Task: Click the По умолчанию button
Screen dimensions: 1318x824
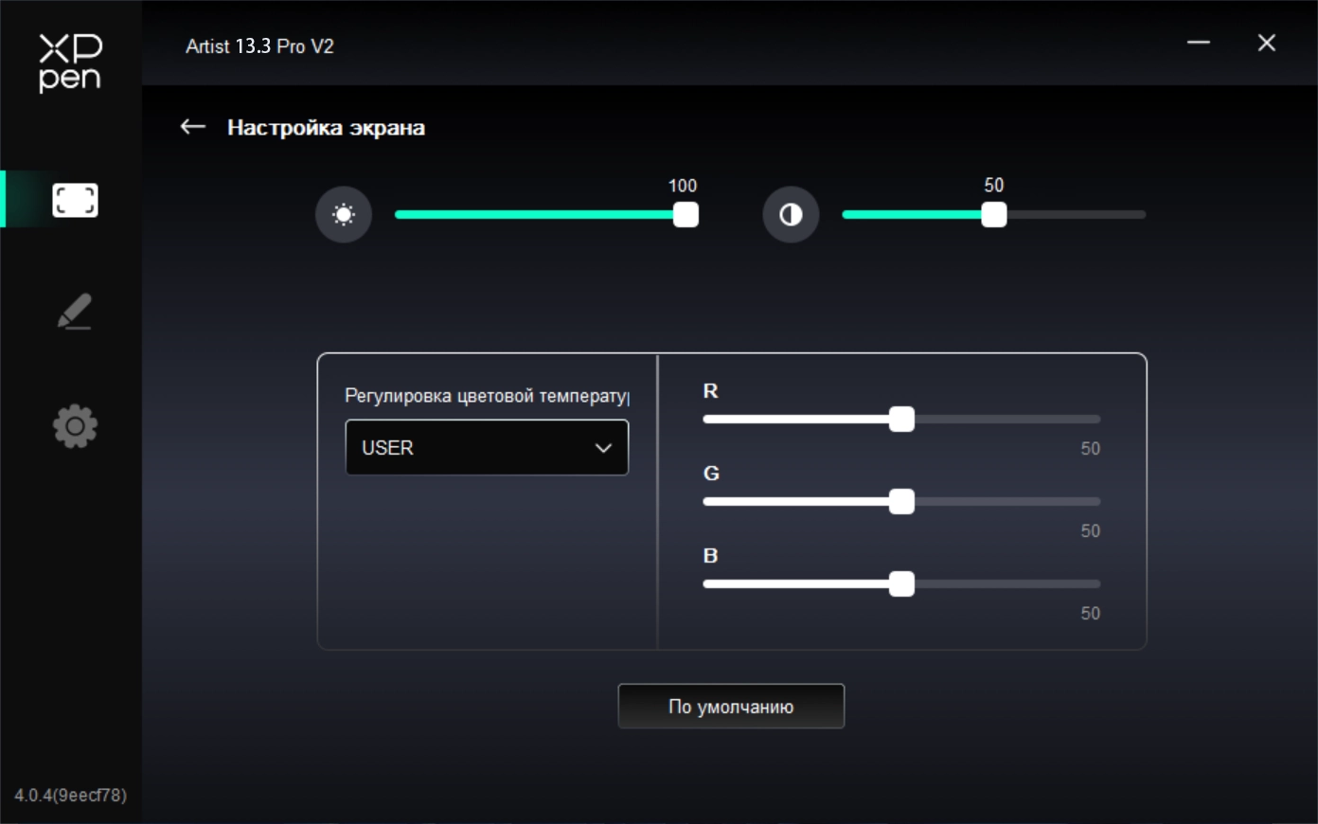Action: tap(731, 707)
